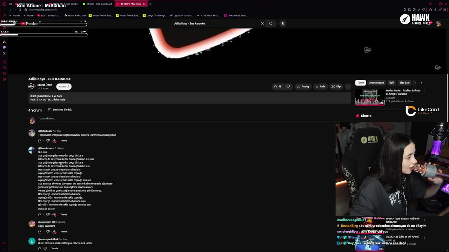The image size is (449, 252).
Task: Create a clip with Klip button
Action: [336, 86]
